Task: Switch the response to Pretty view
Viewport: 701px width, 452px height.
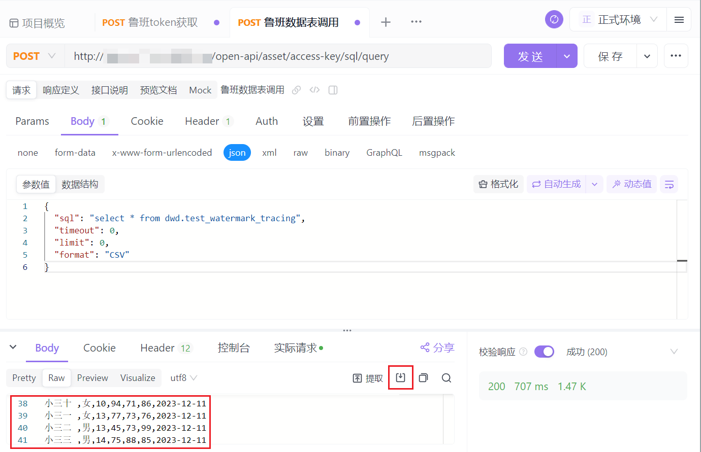Action: [24, 378]
